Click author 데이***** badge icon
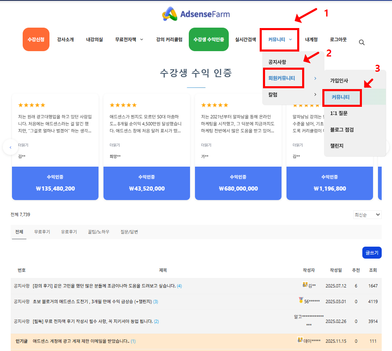Screen dimensions: 392x351 pos(300,340)
